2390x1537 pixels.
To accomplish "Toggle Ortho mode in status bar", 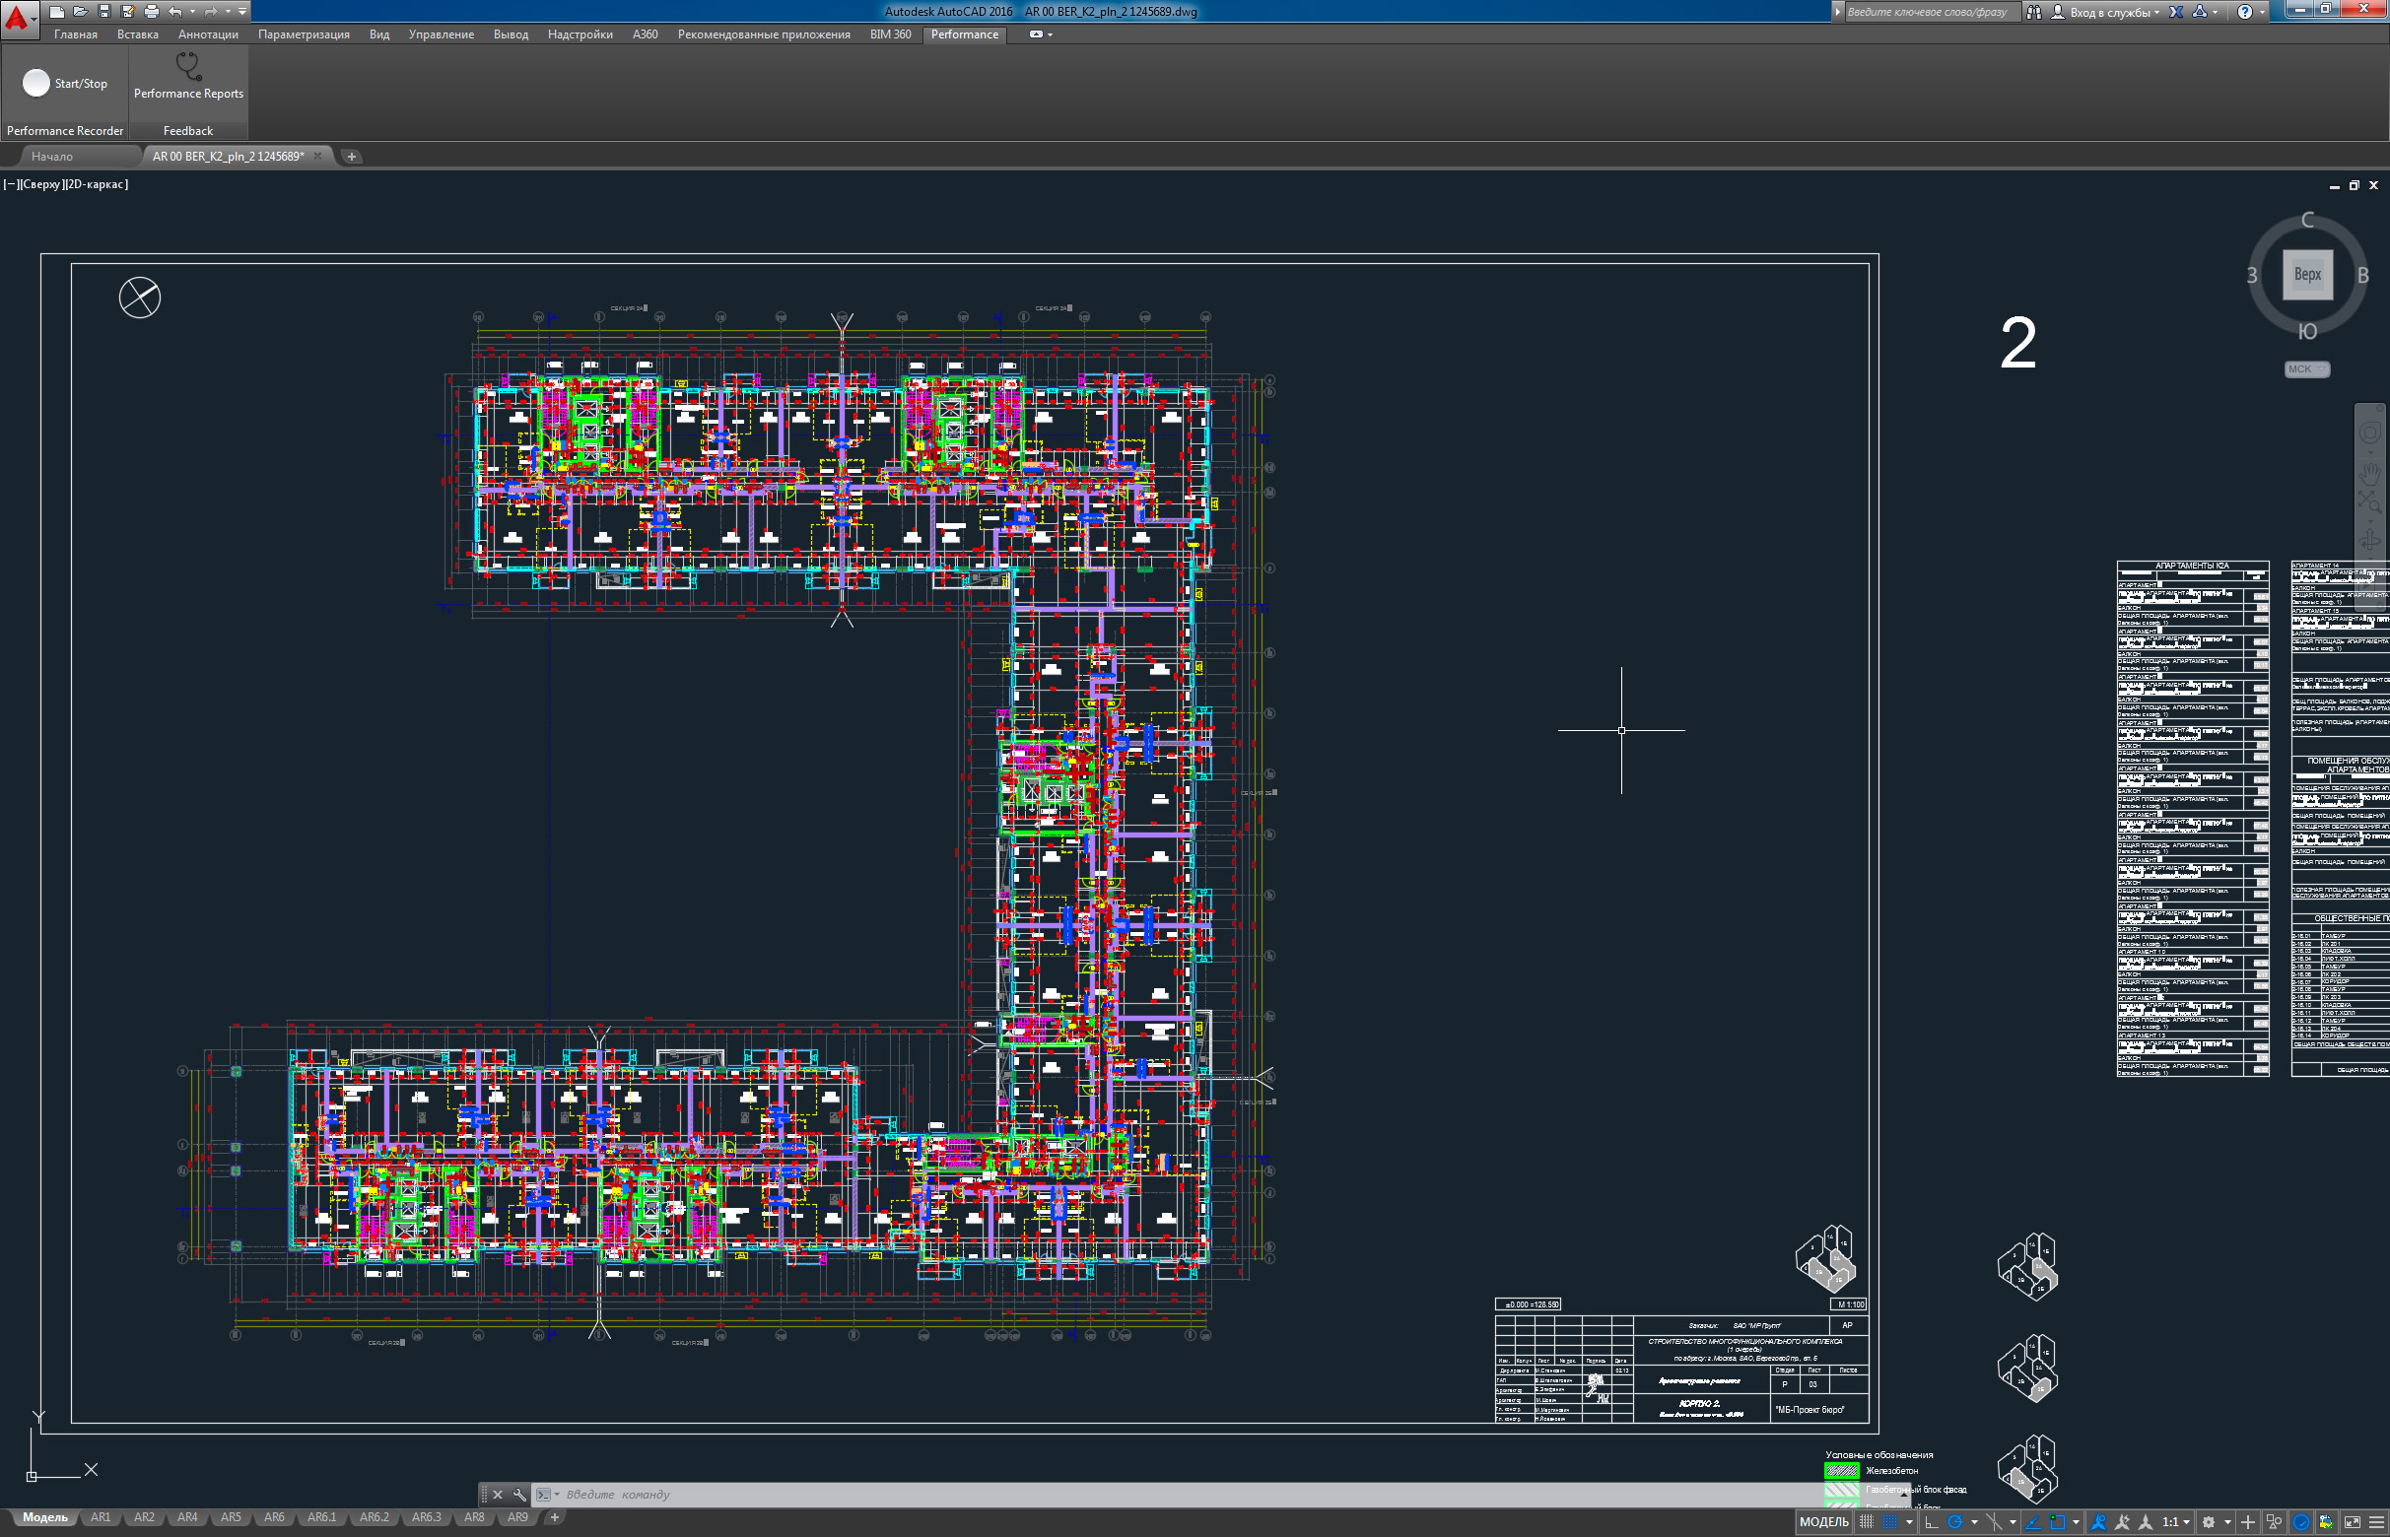I will [1932, 1522].
